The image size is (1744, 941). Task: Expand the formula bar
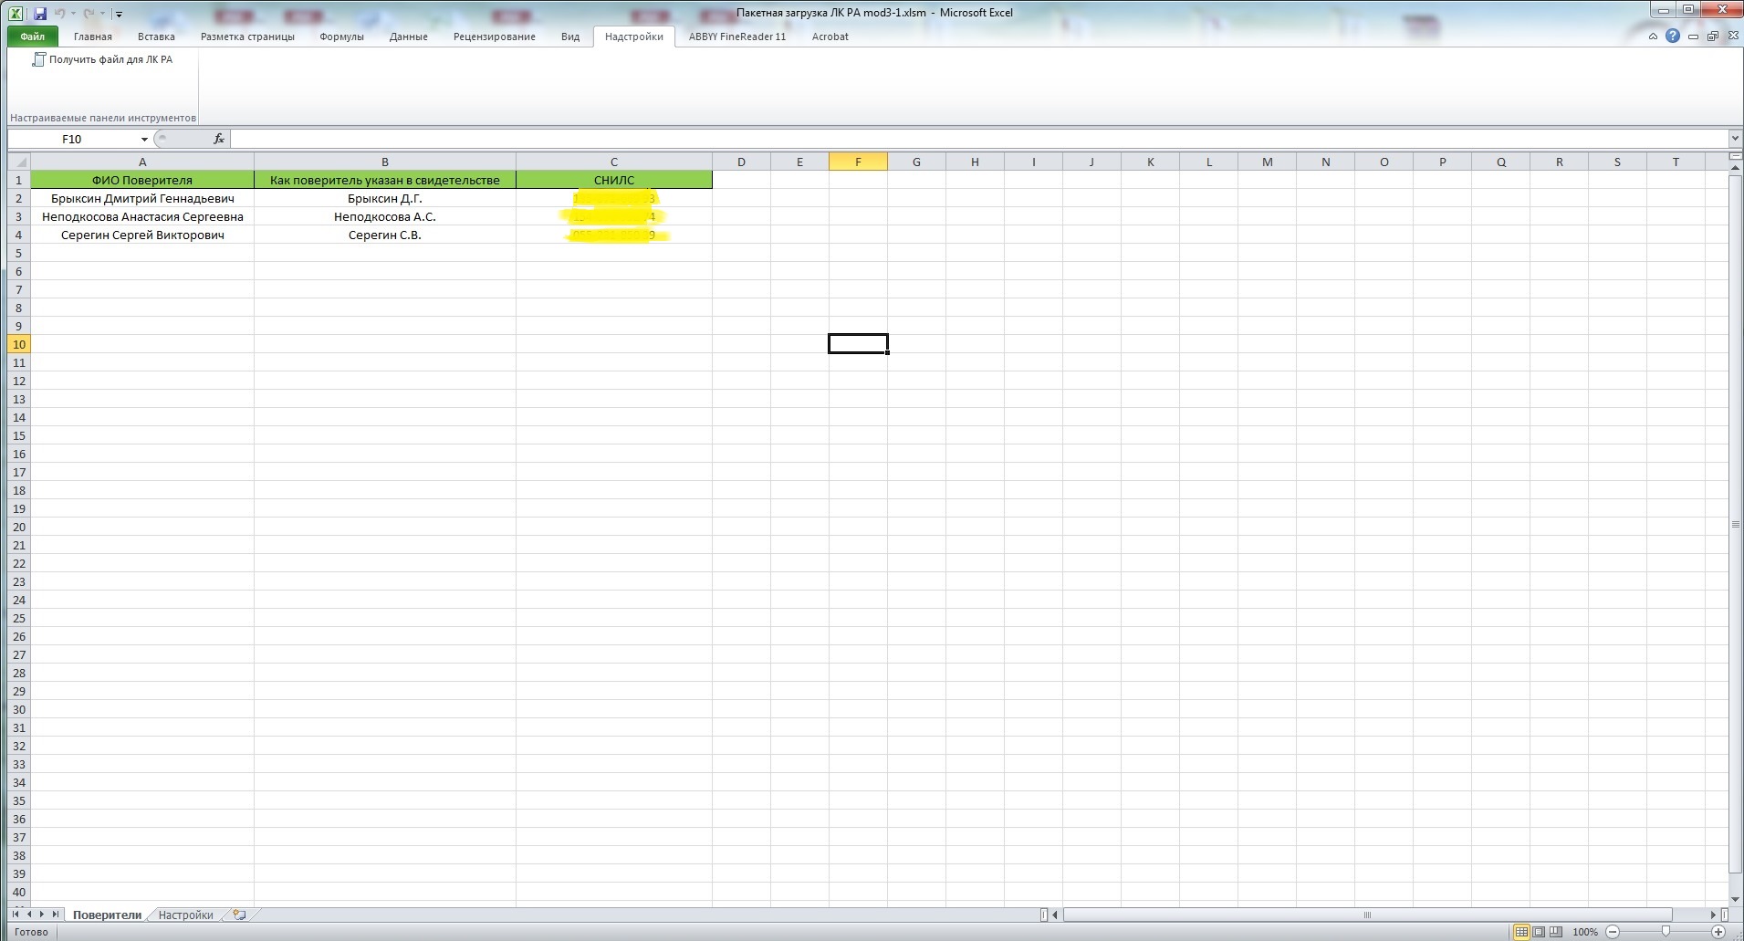(x=1735, y=139)
